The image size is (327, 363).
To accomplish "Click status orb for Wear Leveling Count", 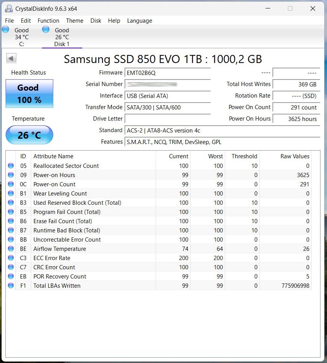I will [11, 193].
